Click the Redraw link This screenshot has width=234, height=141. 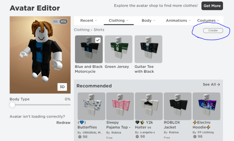point(63,123)
